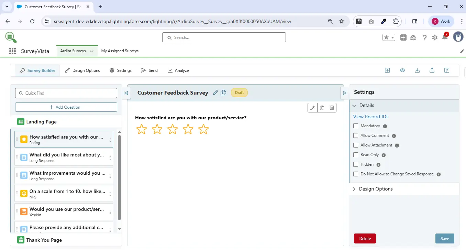Tick the Hidden checkbox

tap(356, 164)
